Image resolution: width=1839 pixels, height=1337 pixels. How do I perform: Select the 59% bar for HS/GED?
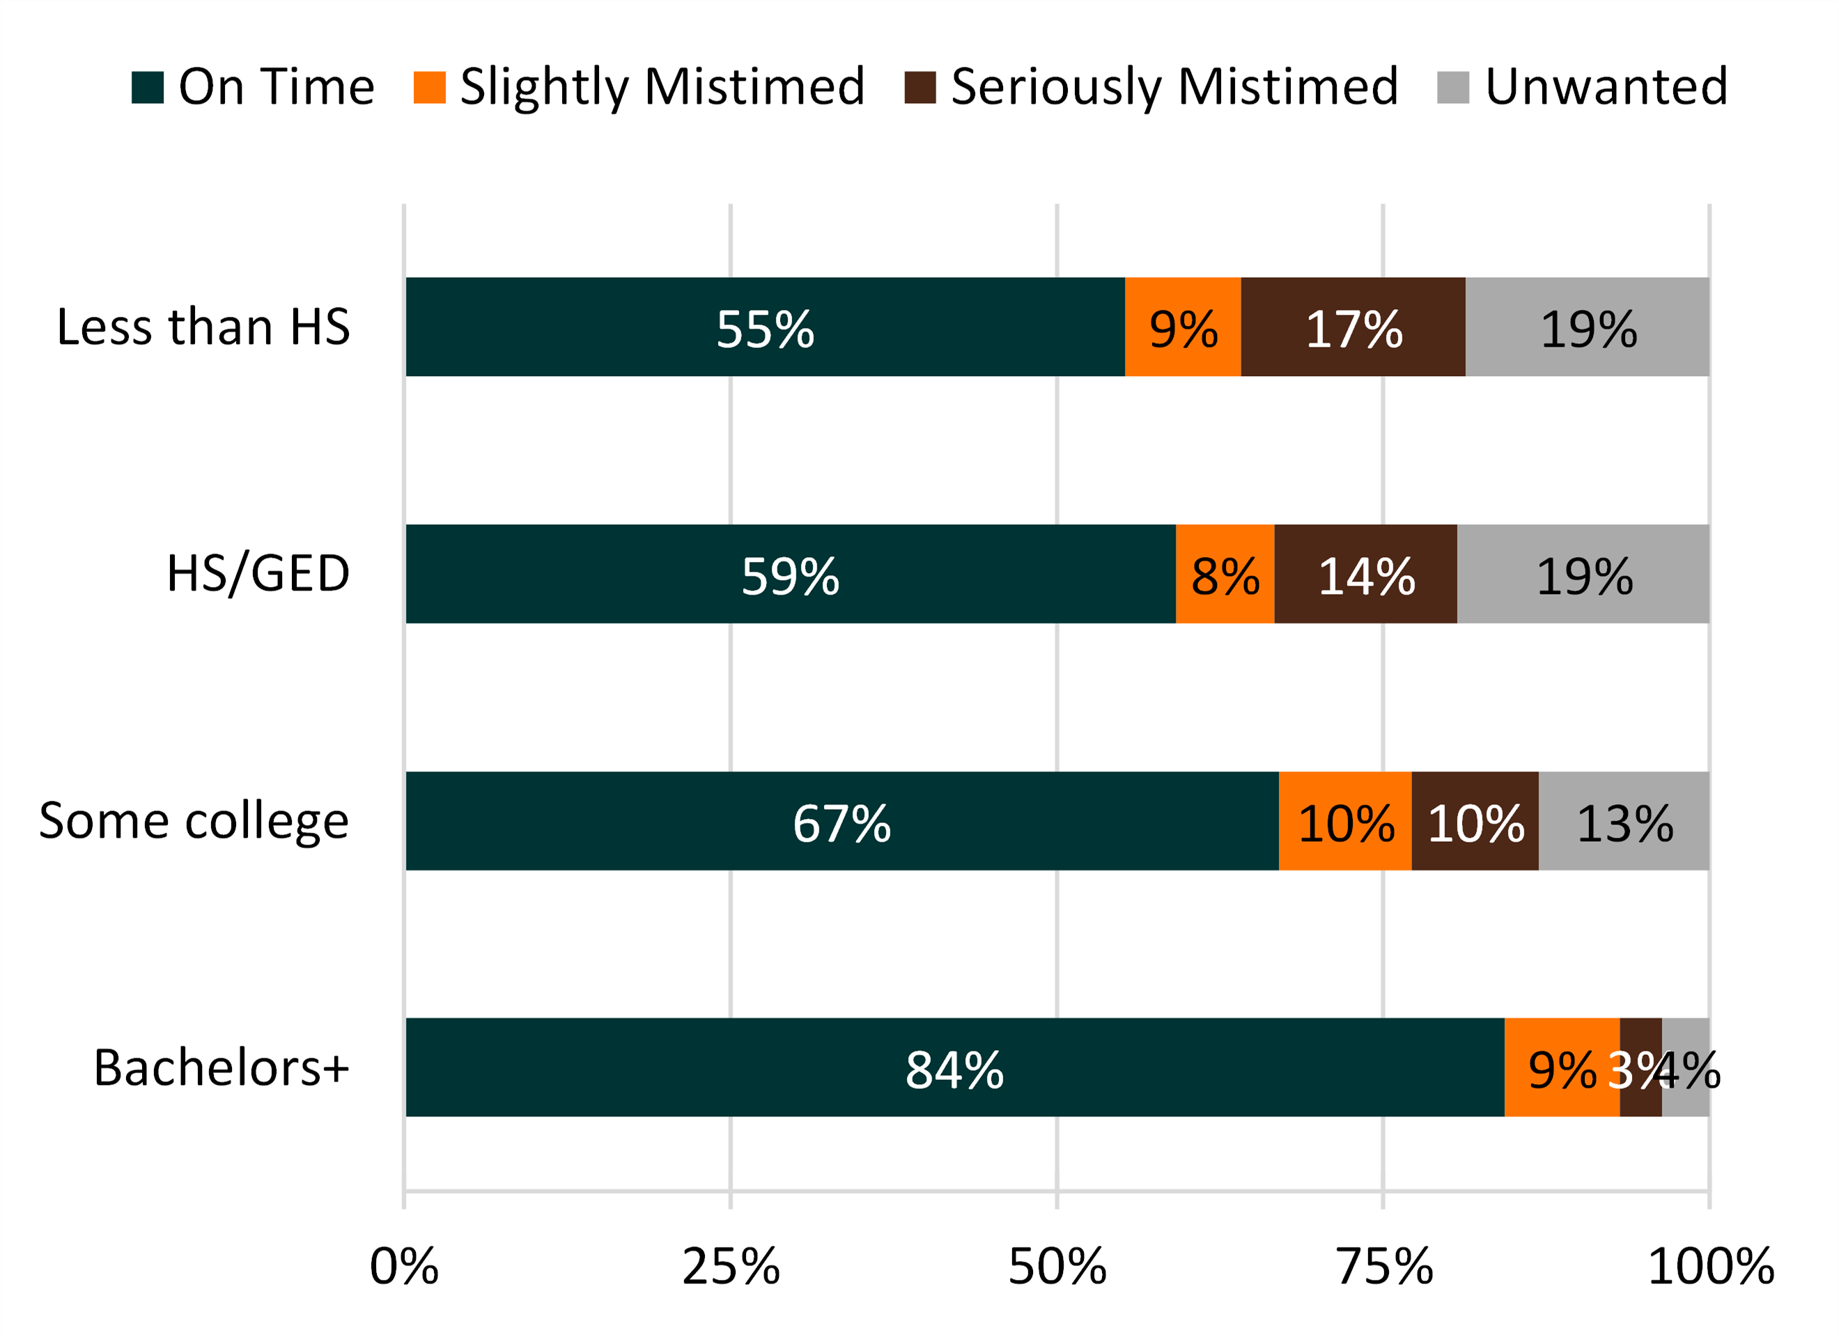790,574
